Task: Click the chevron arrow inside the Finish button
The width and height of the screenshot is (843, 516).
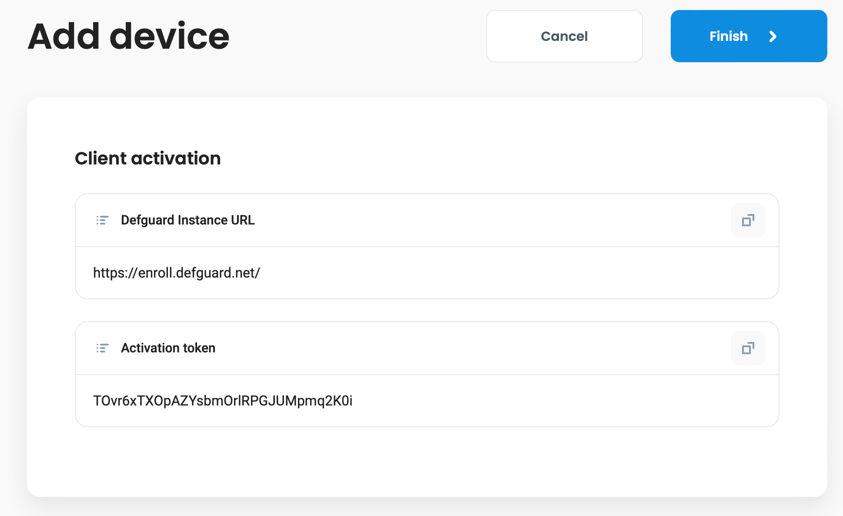Action: click(773, 37)
